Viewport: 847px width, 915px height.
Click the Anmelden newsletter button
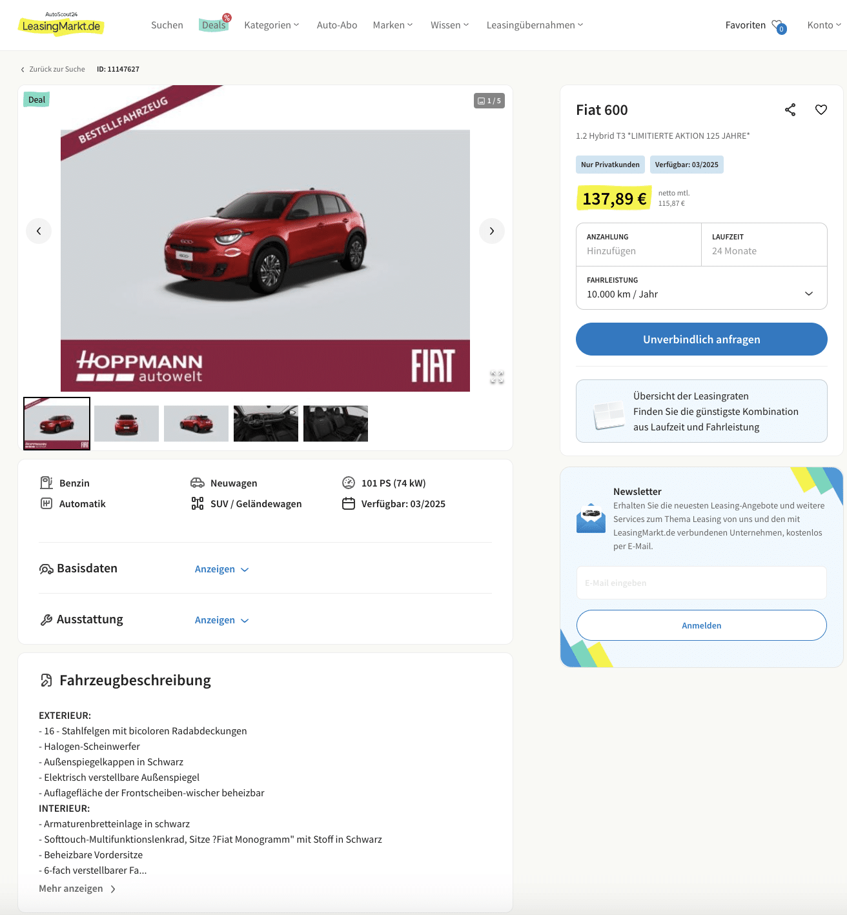pyautogui.click(x=702, y=625)
